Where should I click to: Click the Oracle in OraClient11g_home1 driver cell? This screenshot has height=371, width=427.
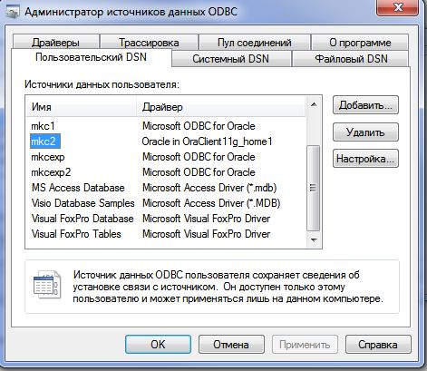[207, 142]
